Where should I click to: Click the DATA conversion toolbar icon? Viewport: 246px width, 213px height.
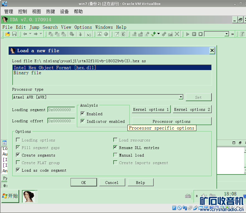click(x=141, y=34)
